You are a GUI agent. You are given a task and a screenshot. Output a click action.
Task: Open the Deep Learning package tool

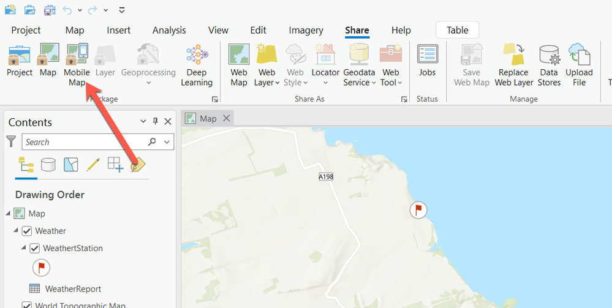point(197,65)
